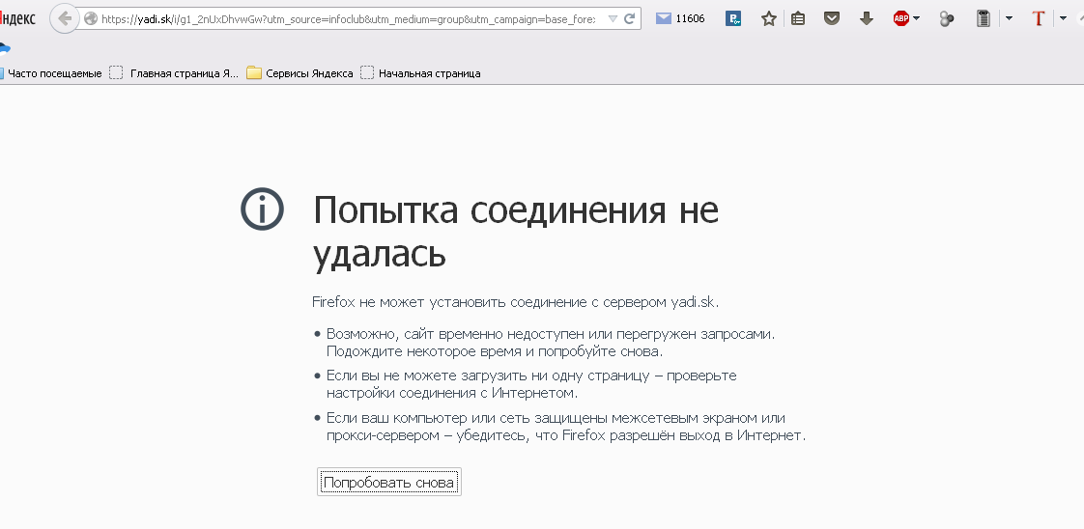This screenshot has height=529, width=1084.
Task: Click the globe site identity icon
Action: click(x=90, y=19)
